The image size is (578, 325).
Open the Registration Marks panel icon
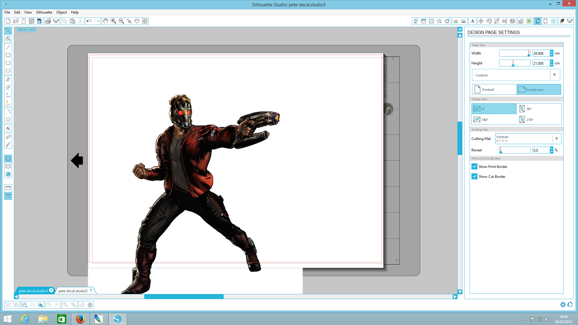(x=545, y=21)
